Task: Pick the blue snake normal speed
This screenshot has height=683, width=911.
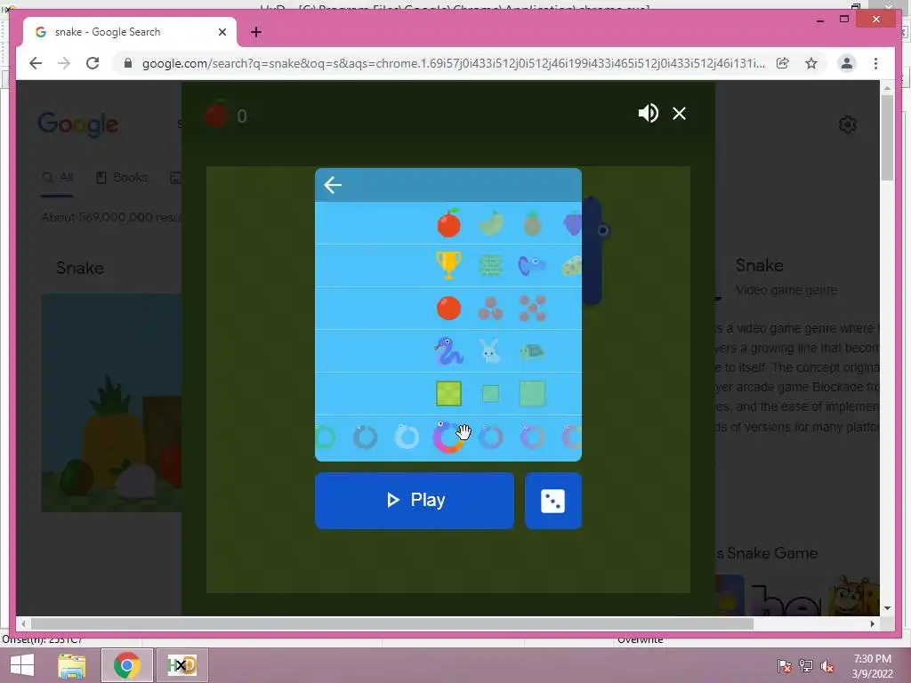Action: (x=448, y=350)
